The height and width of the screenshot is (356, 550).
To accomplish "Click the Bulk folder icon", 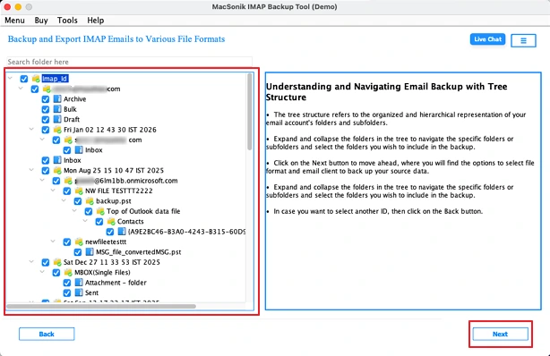I will pos(57,109).
